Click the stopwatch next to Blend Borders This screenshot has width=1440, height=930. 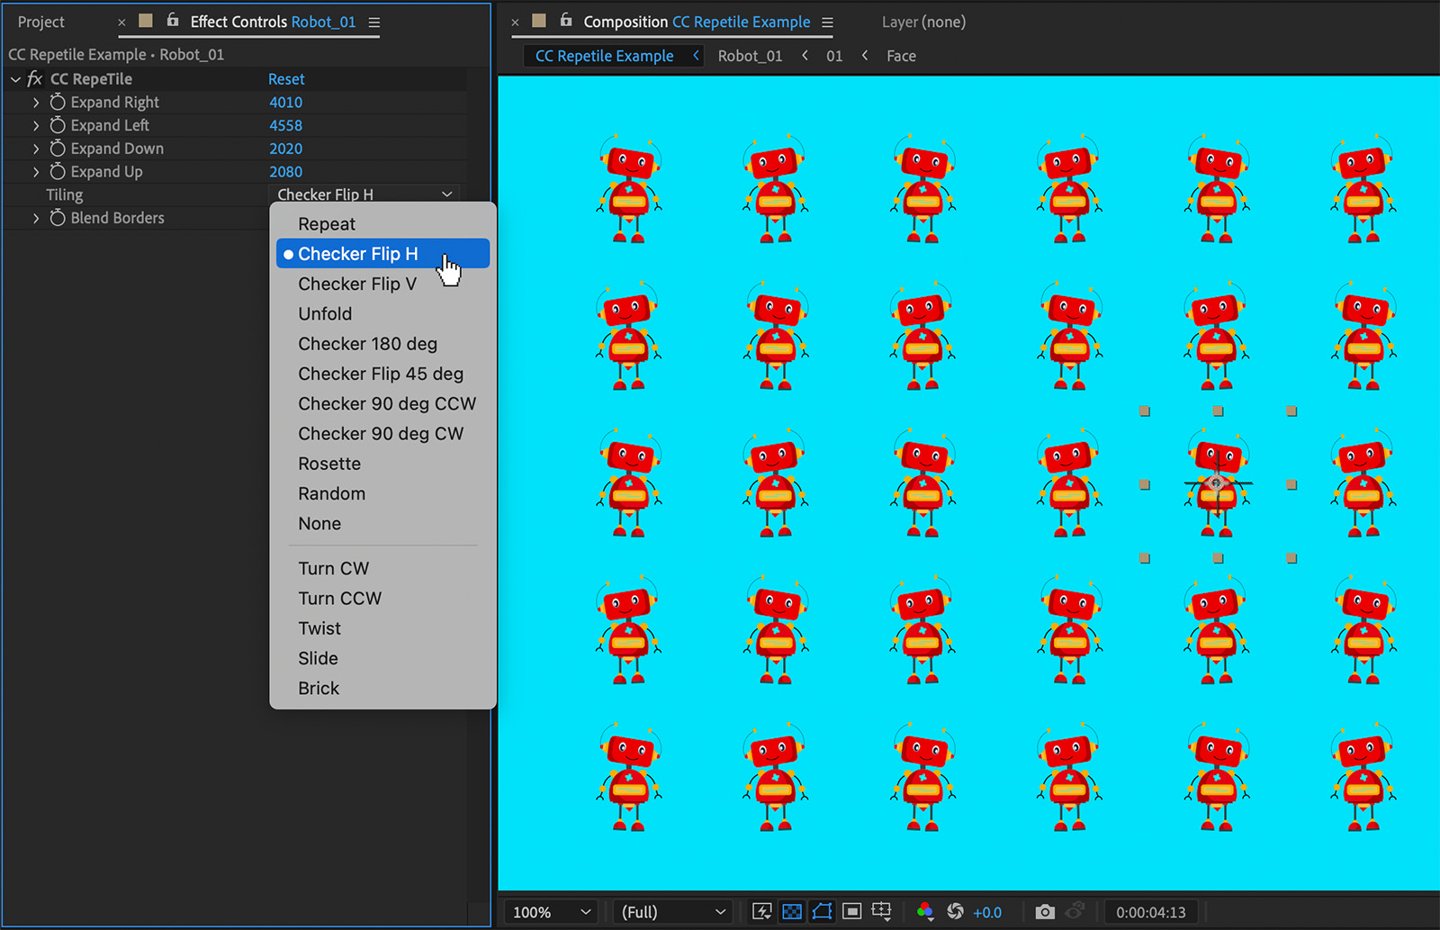coord(56,217)
